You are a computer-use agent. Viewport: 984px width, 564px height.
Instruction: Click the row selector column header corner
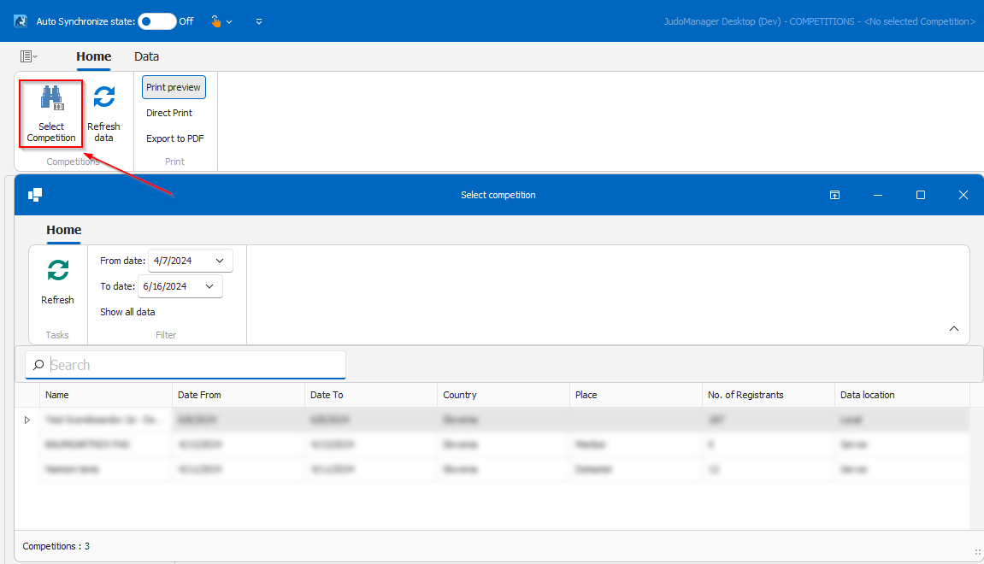click(x=27, y=395)
